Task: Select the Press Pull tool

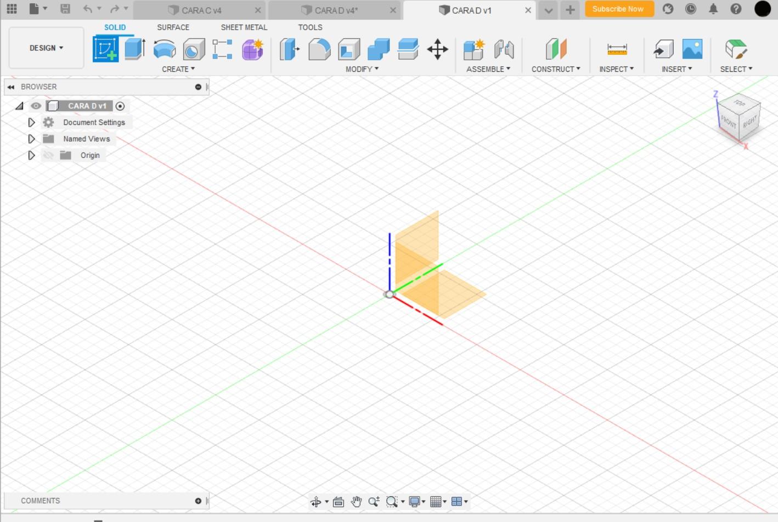Action: pyautogui.click(x=289, y=49)
